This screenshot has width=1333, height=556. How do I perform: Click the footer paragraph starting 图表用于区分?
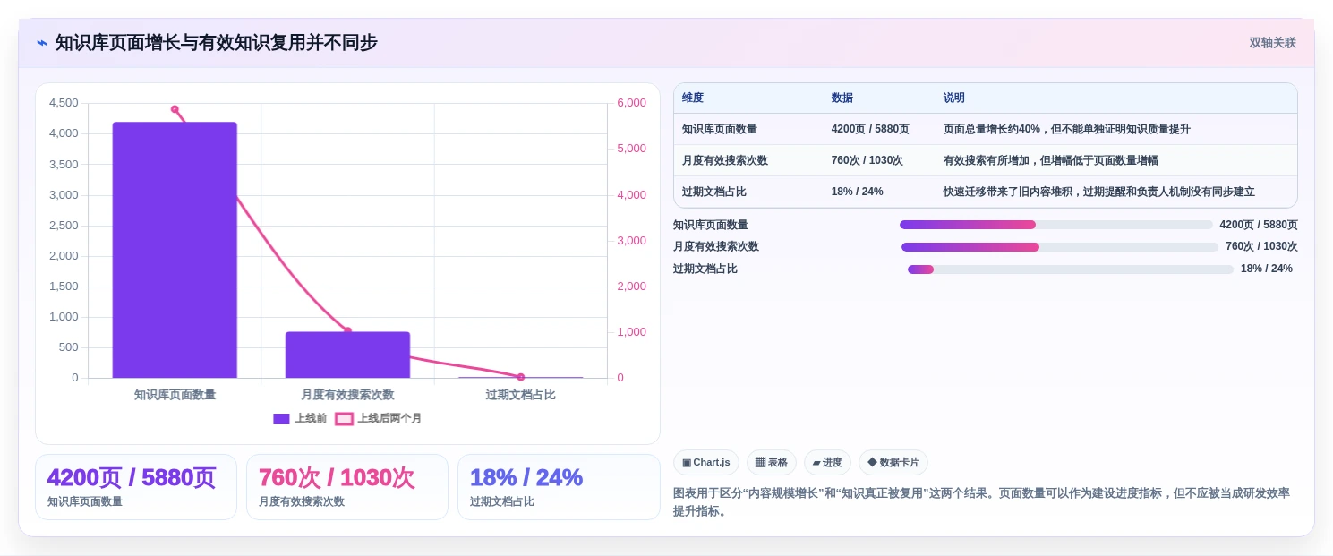tap(981, 502)
